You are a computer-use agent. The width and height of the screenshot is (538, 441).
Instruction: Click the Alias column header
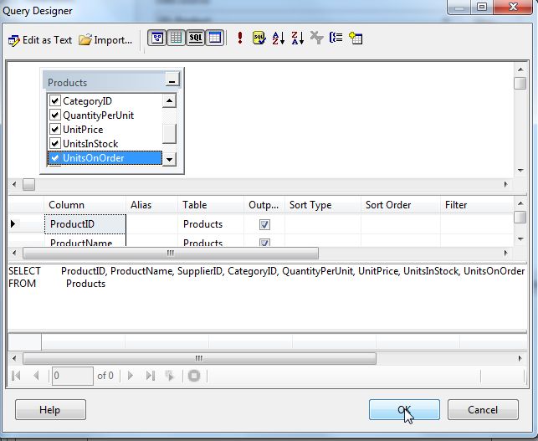(x=151, y=205)
